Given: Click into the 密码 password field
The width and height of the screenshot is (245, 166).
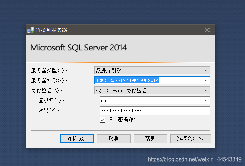Looking at the screenshot, I should pos(155,111).
